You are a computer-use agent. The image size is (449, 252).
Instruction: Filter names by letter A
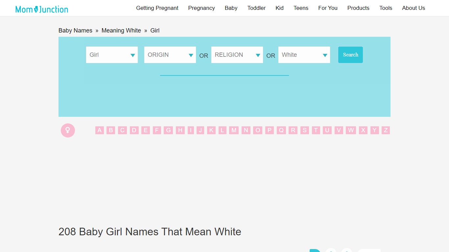tap(100, 130)
